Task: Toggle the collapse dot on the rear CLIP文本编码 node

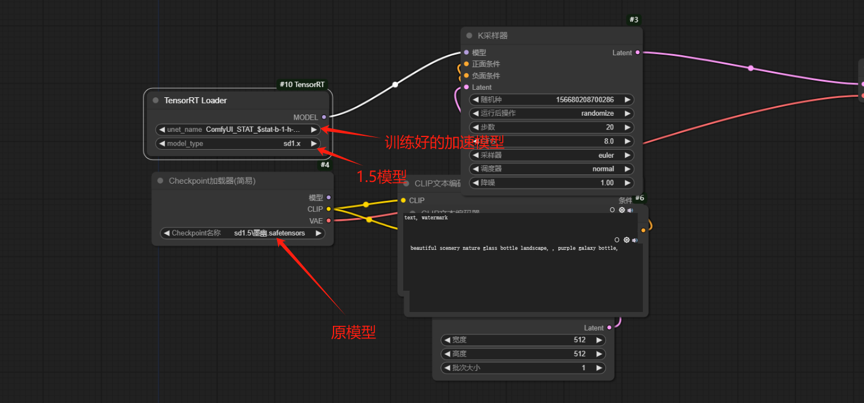Action: tap(406, 184)
